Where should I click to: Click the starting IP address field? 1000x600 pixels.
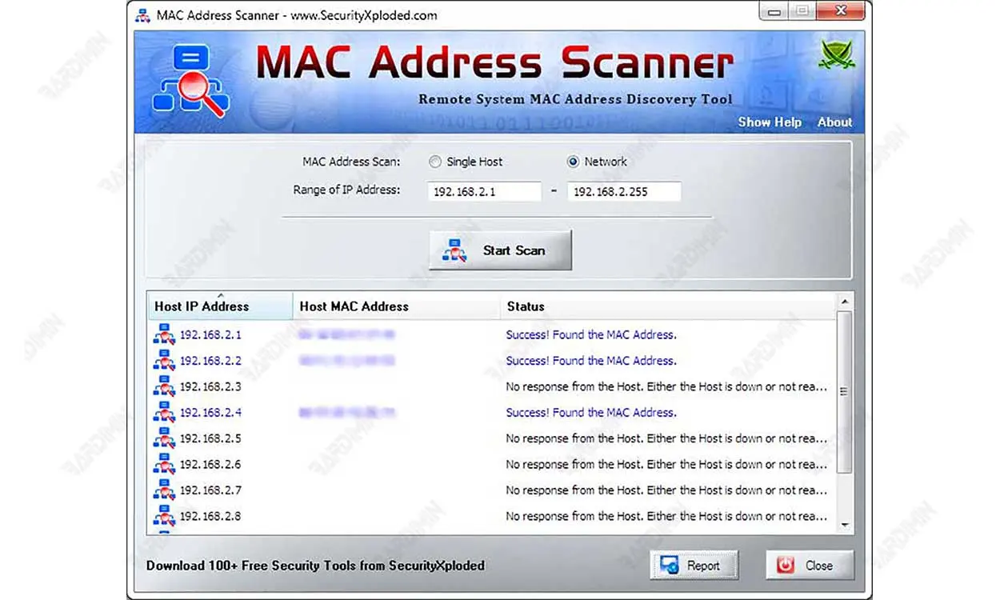484,192
